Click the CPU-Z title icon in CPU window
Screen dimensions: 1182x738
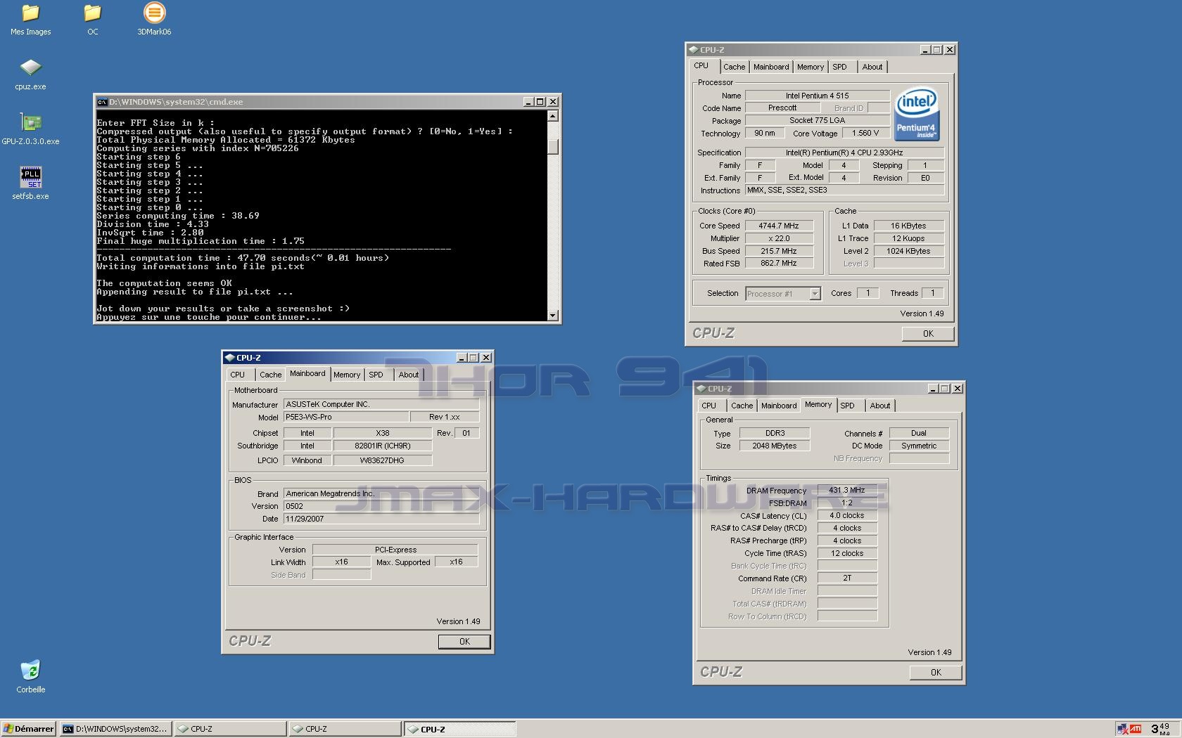[693, 50]
